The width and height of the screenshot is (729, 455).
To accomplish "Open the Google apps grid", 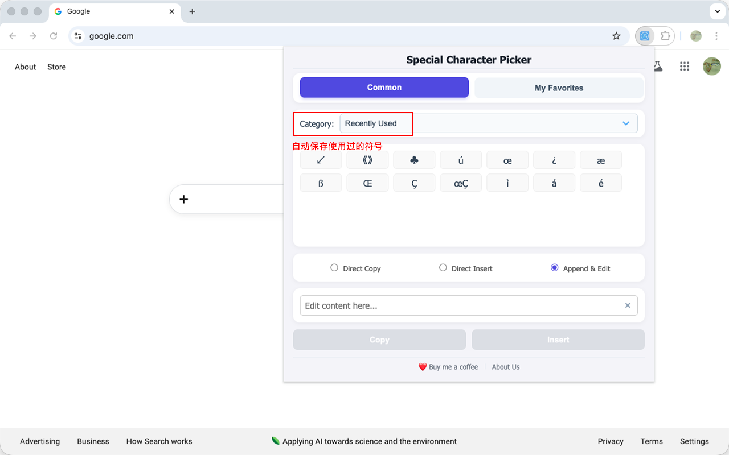I will [685, 67].
